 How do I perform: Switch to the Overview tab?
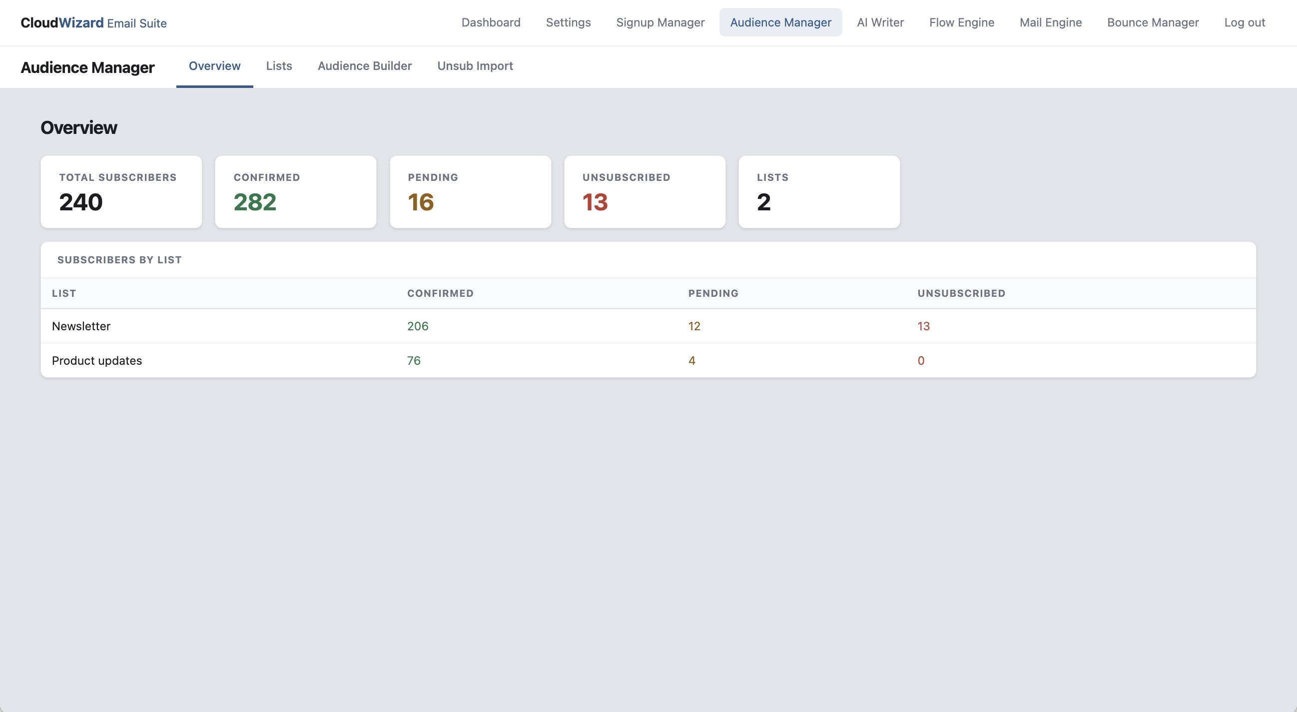[214, 66]
